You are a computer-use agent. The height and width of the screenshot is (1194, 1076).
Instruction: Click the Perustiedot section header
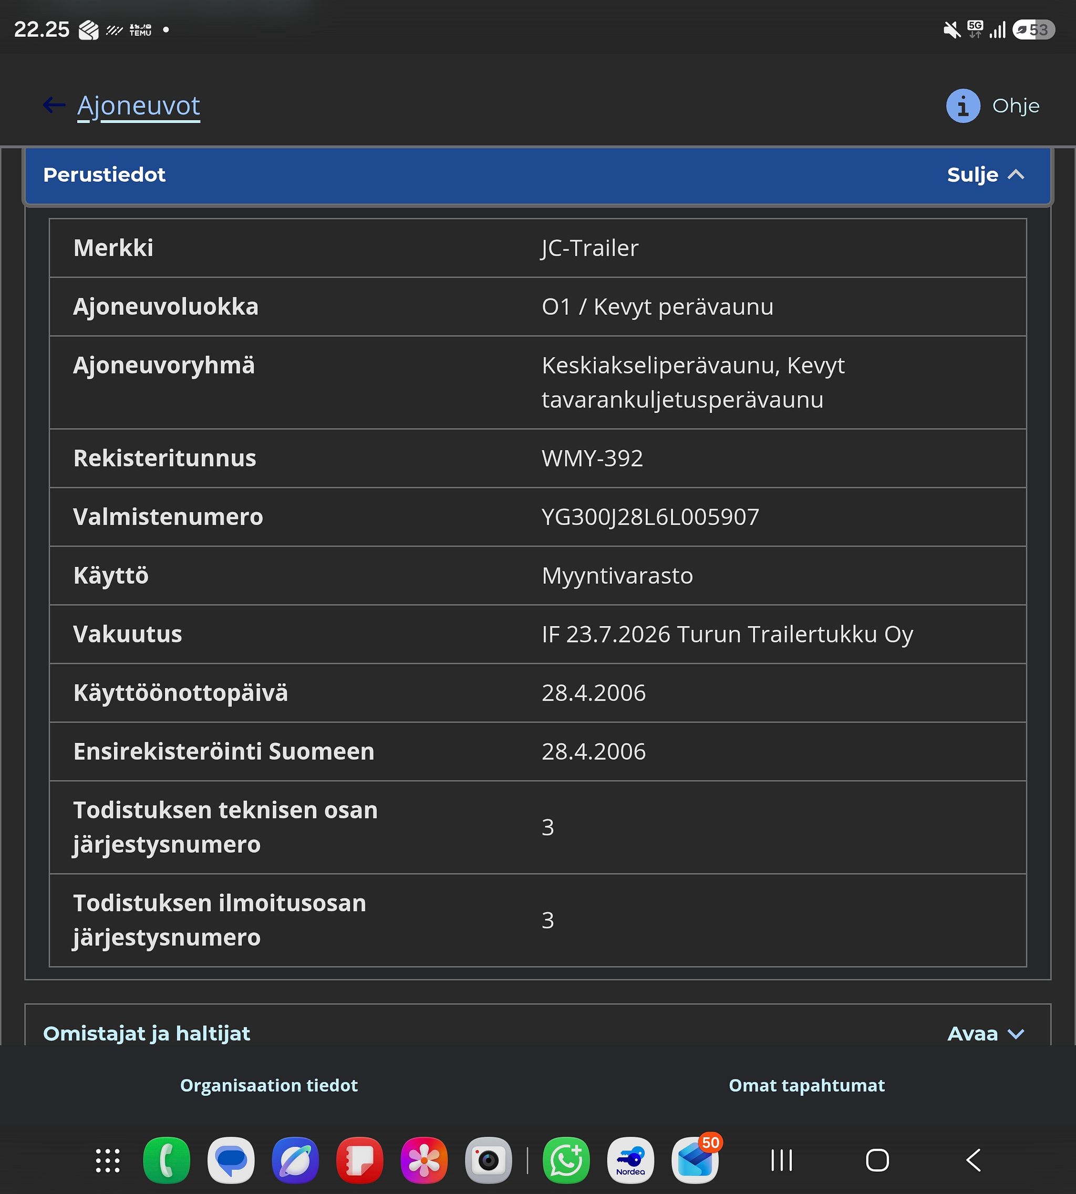point(537,175)
